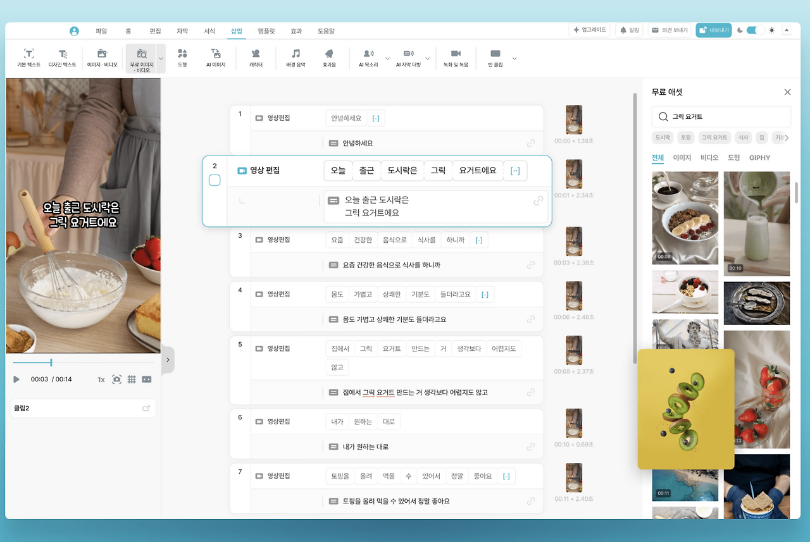Toggle the grid overlay under the preview
The image size is (810, 542).
coord(131,379)
